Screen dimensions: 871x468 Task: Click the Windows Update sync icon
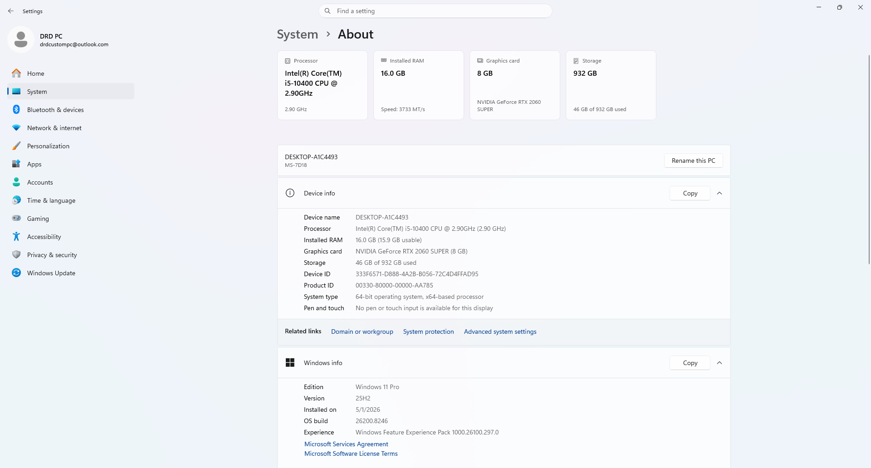[16, 273]
